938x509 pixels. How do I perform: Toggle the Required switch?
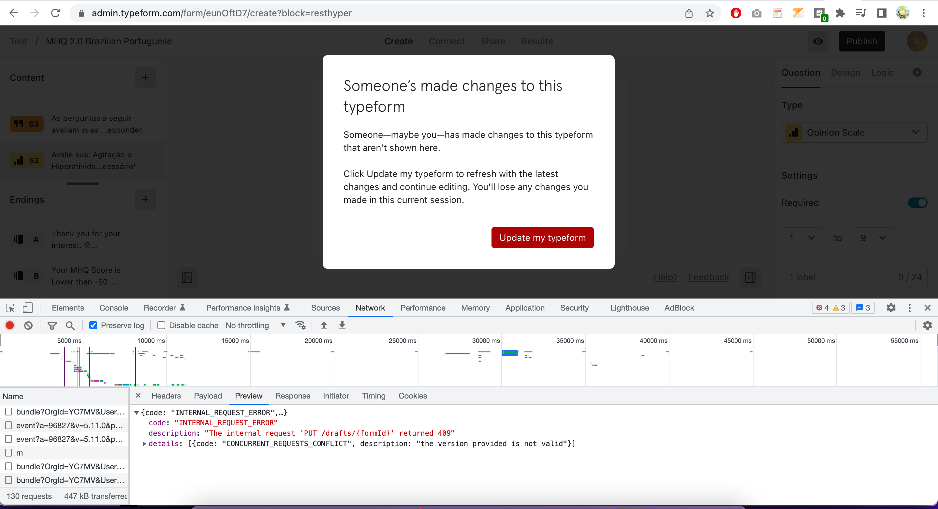tap(917, 203)
